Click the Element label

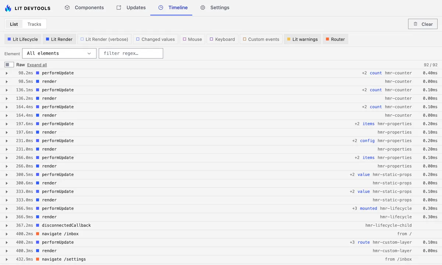pyautogui.click(x=12, y=54)
